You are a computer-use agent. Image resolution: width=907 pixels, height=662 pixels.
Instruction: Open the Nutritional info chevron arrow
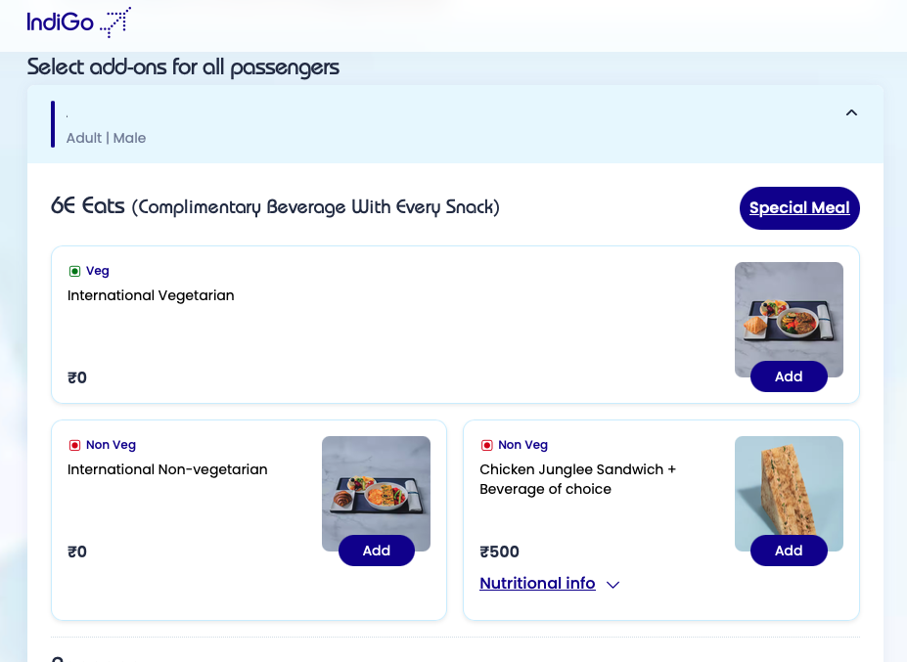coord(613,585)
